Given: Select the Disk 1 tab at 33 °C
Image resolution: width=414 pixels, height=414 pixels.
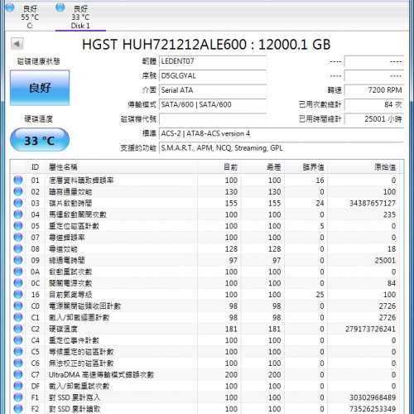Looking at the screenshot, I should (x=80, y=17).
